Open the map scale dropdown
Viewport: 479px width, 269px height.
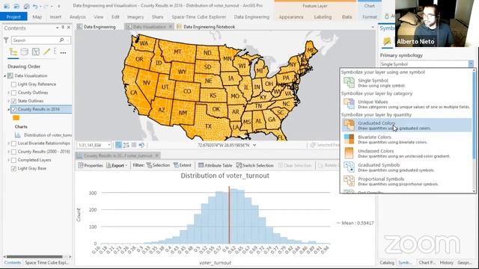[x=109, y=145]
